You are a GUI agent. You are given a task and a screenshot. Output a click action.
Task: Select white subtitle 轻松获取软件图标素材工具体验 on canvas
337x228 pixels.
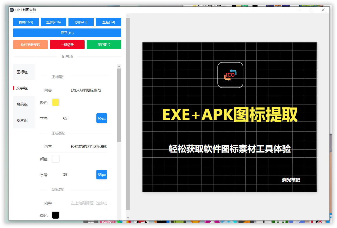tap(230, 149)
